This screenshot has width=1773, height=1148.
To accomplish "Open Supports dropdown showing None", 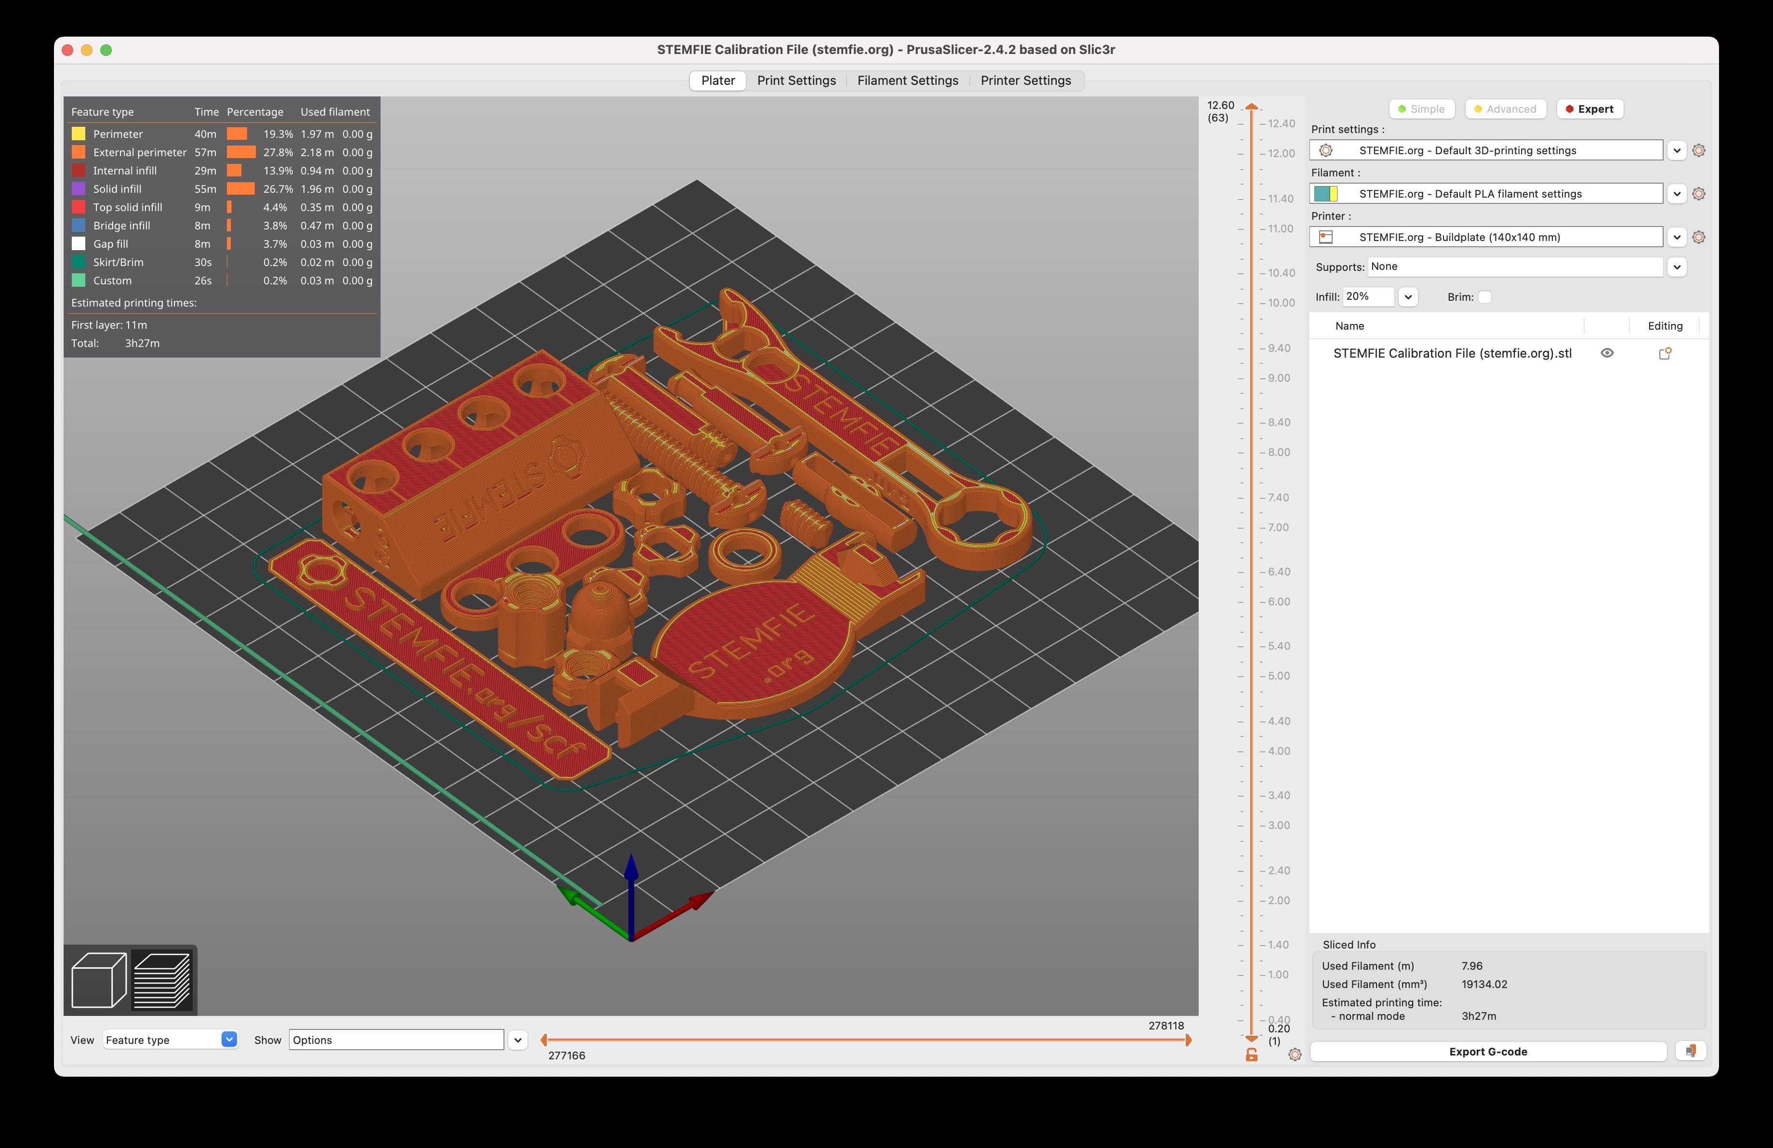I will point(1676,267).
